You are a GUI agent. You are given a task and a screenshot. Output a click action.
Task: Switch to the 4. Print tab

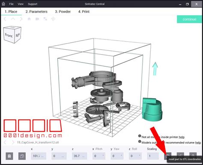[84, 12]
